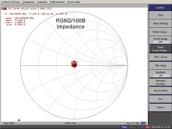Click the Exit softkey
The width and height of the screenshot is (172, 129).
[160, 99]
